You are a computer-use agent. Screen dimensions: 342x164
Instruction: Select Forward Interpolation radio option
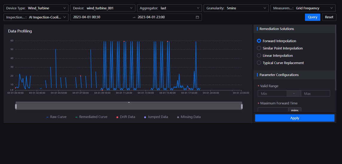(259, 41)
